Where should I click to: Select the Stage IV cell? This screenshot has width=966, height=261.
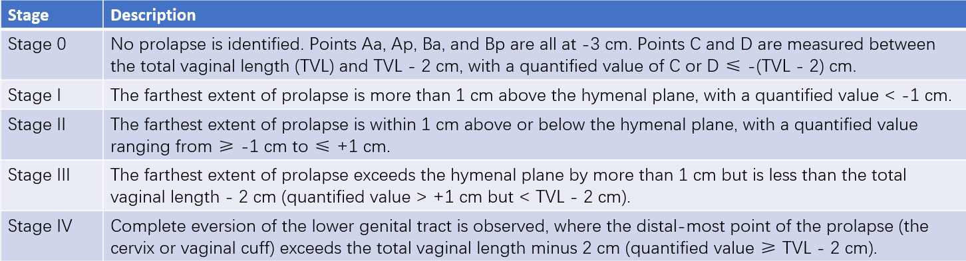click(51, 236)
